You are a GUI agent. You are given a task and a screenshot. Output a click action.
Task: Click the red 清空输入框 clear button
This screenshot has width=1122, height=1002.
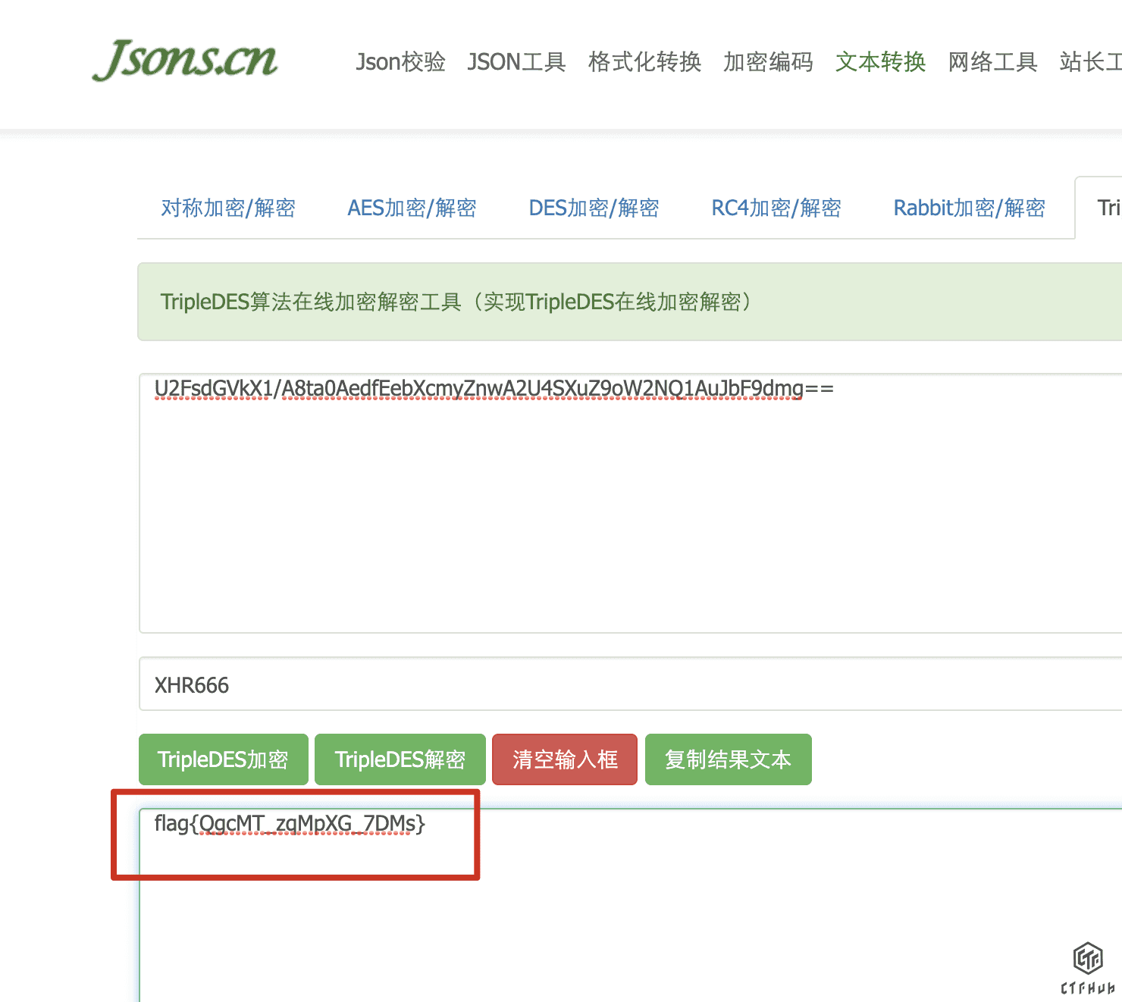click(x=565, y=759)
